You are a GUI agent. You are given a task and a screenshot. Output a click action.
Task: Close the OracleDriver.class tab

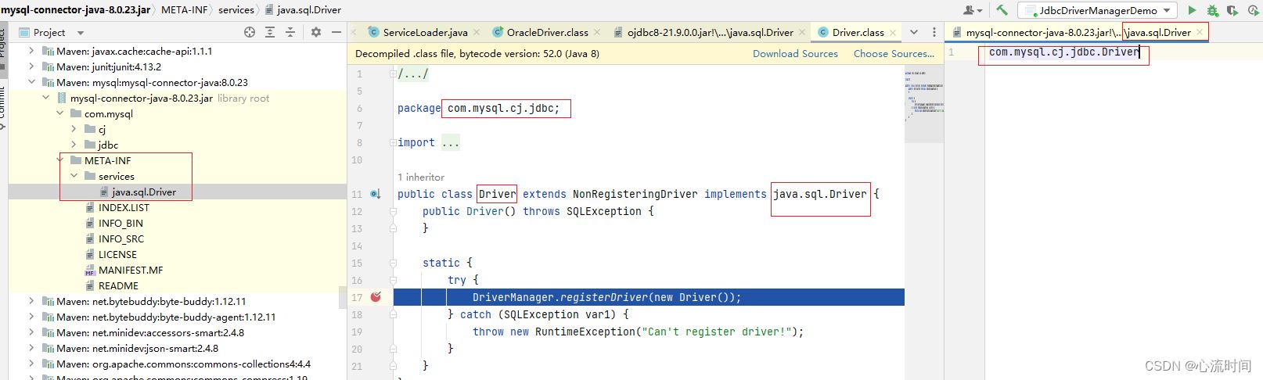[x=598, y=32]
